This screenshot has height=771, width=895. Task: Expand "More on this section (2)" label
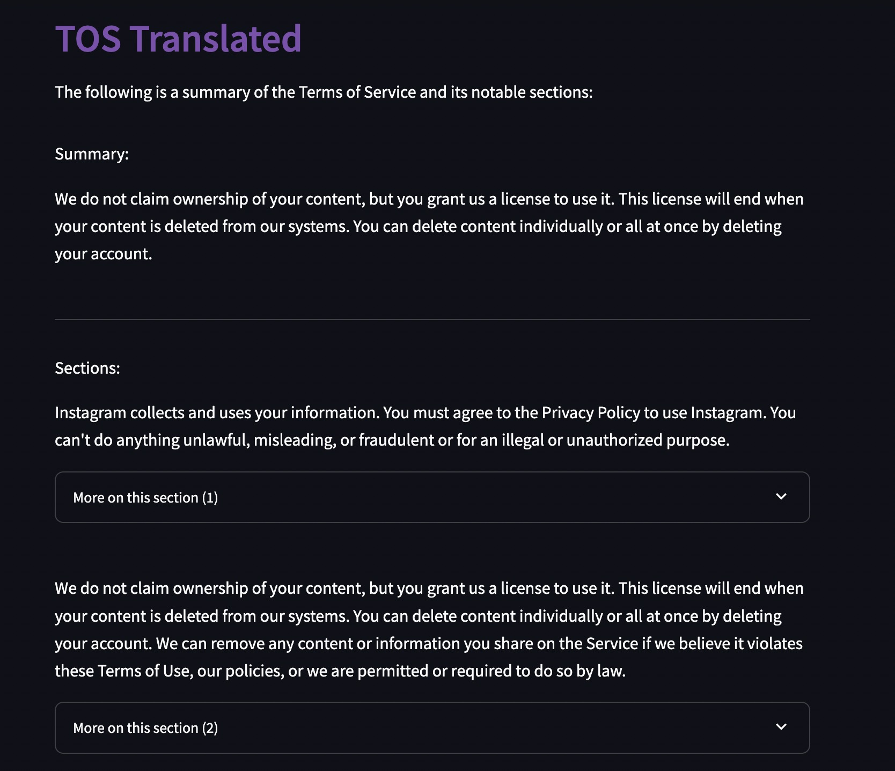point(145,728)
